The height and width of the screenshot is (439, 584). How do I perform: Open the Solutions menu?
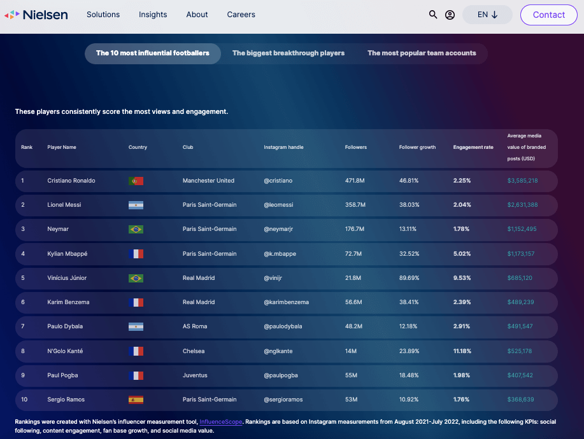[103, 15]
